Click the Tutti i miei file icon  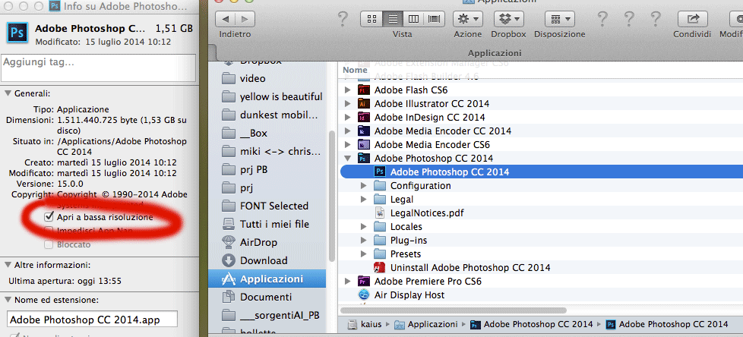click(229, 224)
